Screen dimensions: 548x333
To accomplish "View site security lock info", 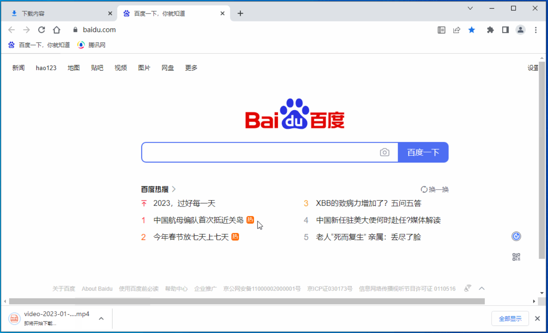I will tap(75, 30).
